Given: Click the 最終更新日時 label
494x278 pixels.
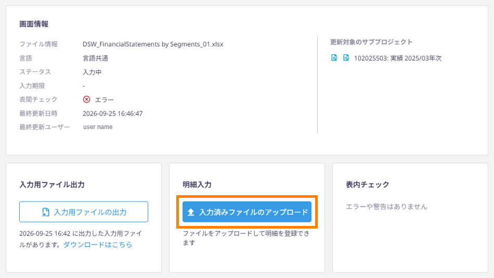Looking at the screenshot, I should (x=38, y=113).
